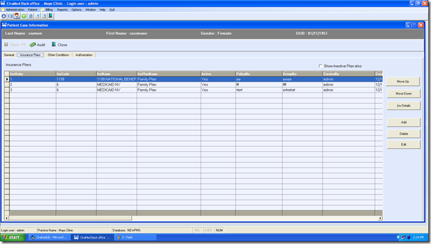Click the Edit button
431x244 pixels.
point(404,145)
